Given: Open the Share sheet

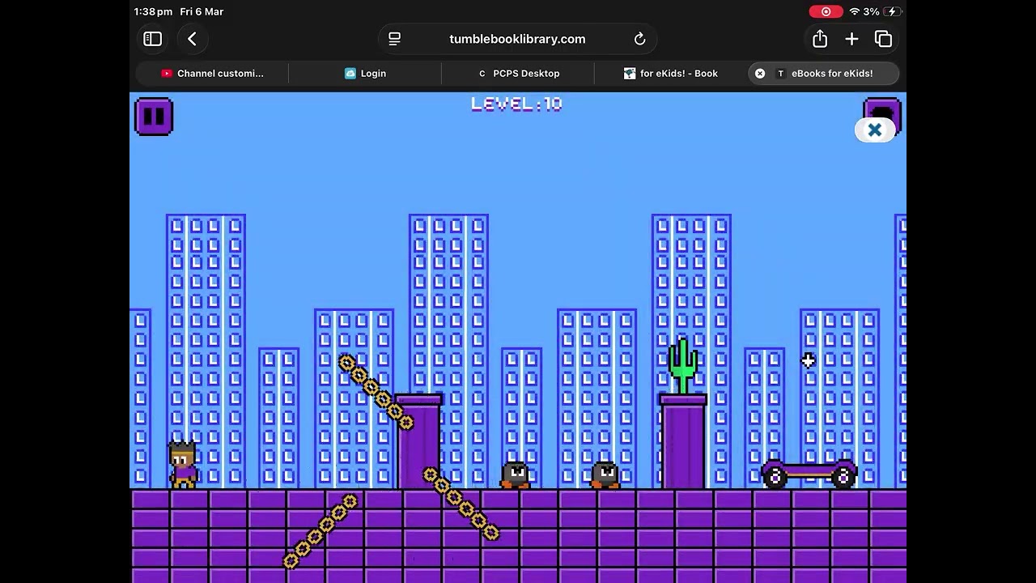Looking at the screenshot, I should (x=820, y=38).
